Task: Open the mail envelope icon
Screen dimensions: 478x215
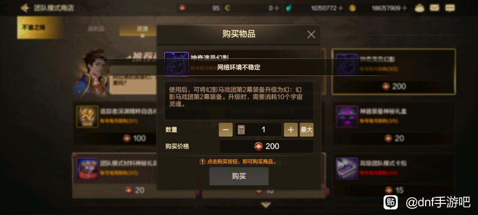Action: tap(435, 8)
